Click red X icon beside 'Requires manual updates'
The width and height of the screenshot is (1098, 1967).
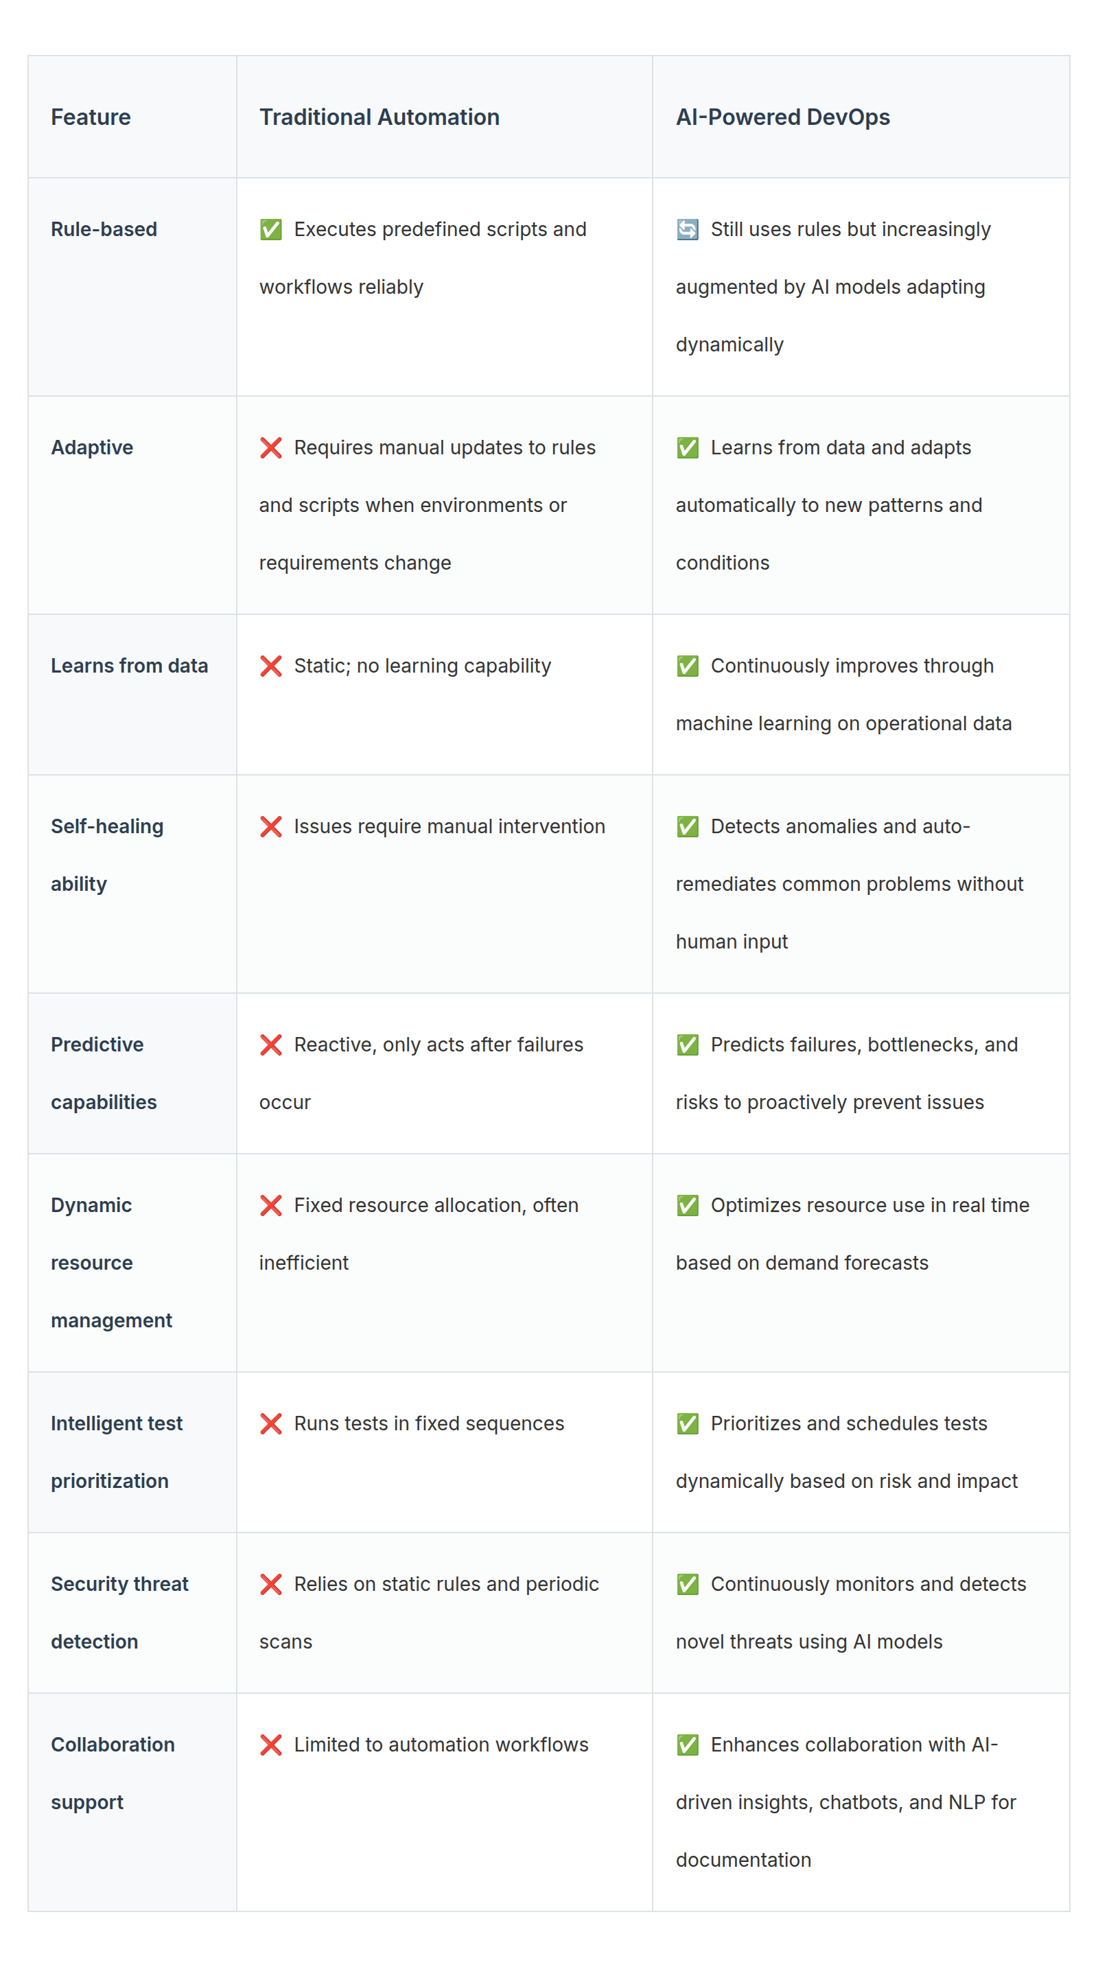pyautogui.click(x=270, y=447)
